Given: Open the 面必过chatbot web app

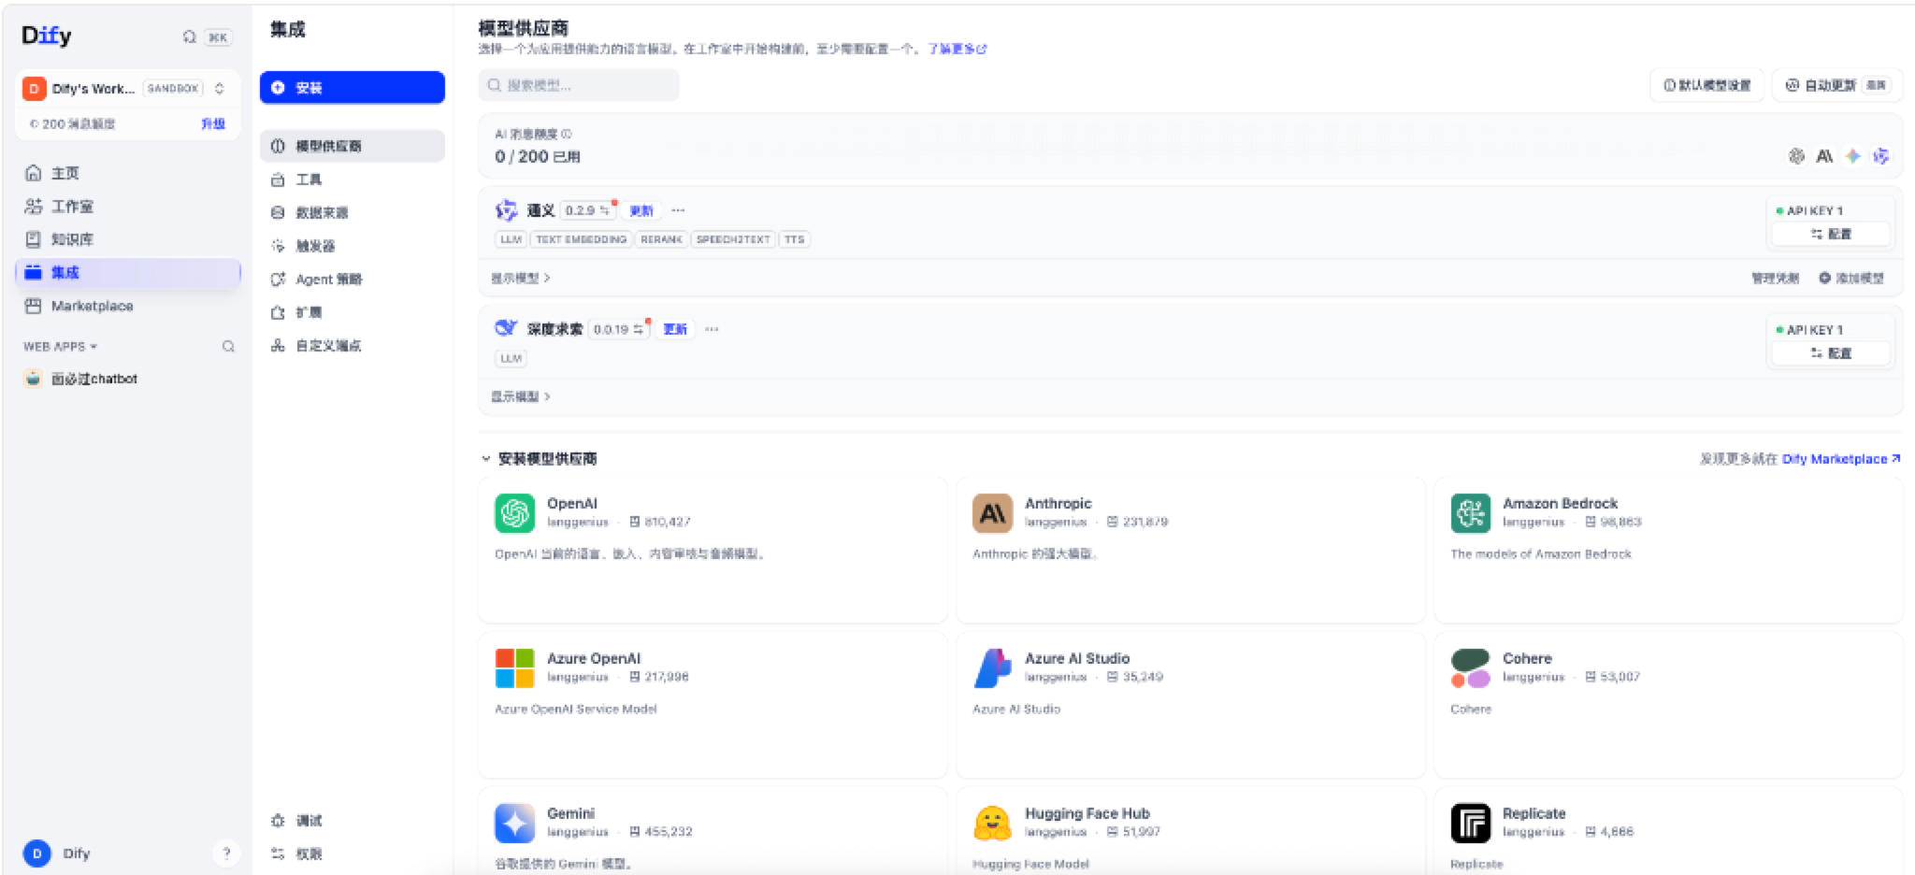Looking at the screenshot, I should tap(127, 379).
